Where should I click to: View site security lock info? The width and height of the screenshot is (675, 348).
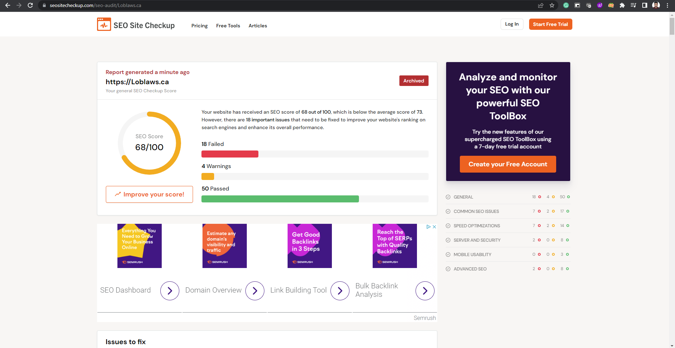44,5
